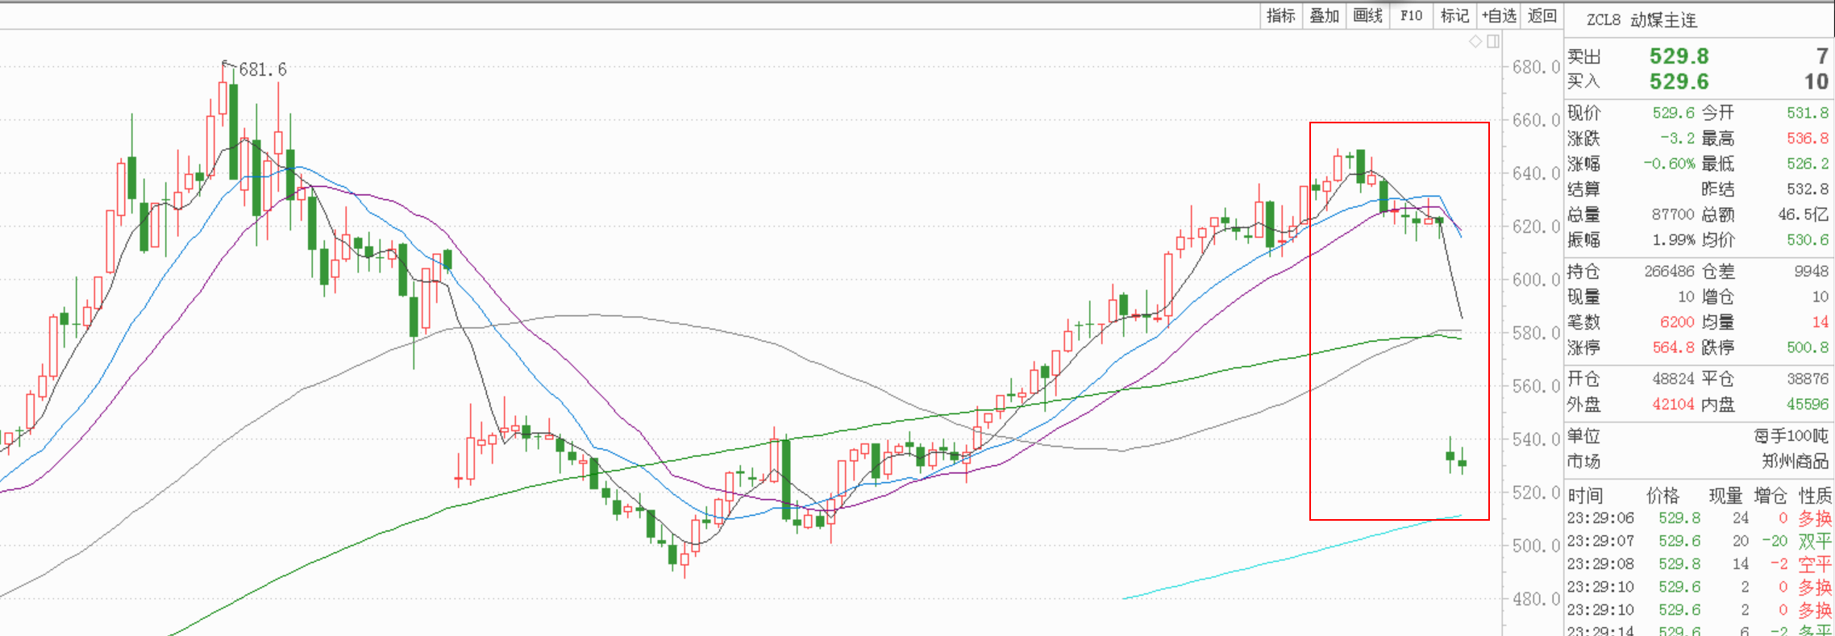Click the 681.6 high price label on chart
This screenshot has height=636, width=1835.
point(263,69)
